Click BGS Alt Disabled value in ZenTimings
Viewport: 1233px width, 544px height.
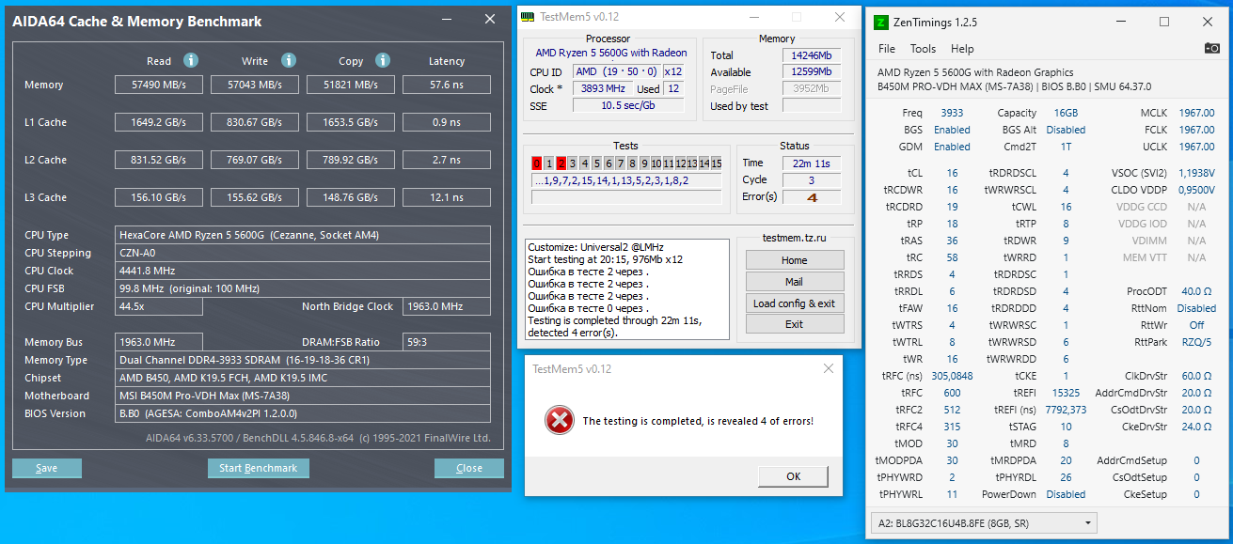coord(1066,130)
